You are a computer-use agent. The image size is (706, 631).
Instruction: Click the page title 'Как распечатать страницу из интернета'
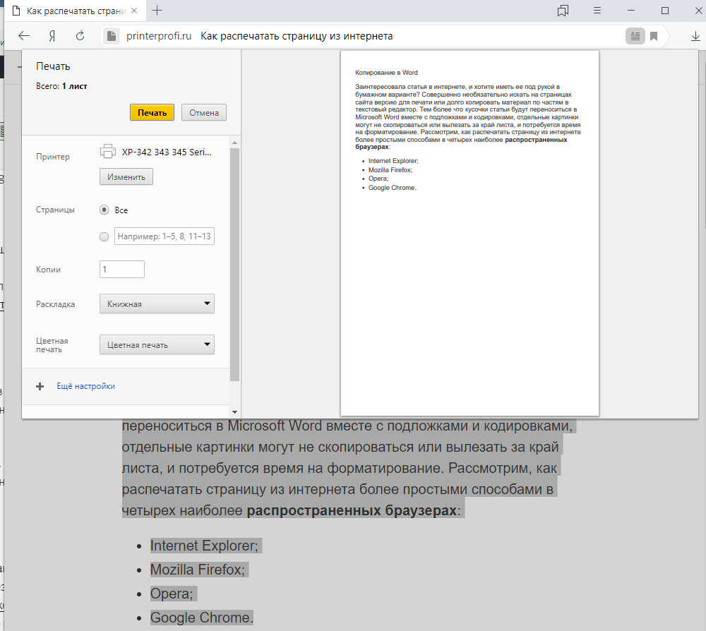[x=297, y=36]
